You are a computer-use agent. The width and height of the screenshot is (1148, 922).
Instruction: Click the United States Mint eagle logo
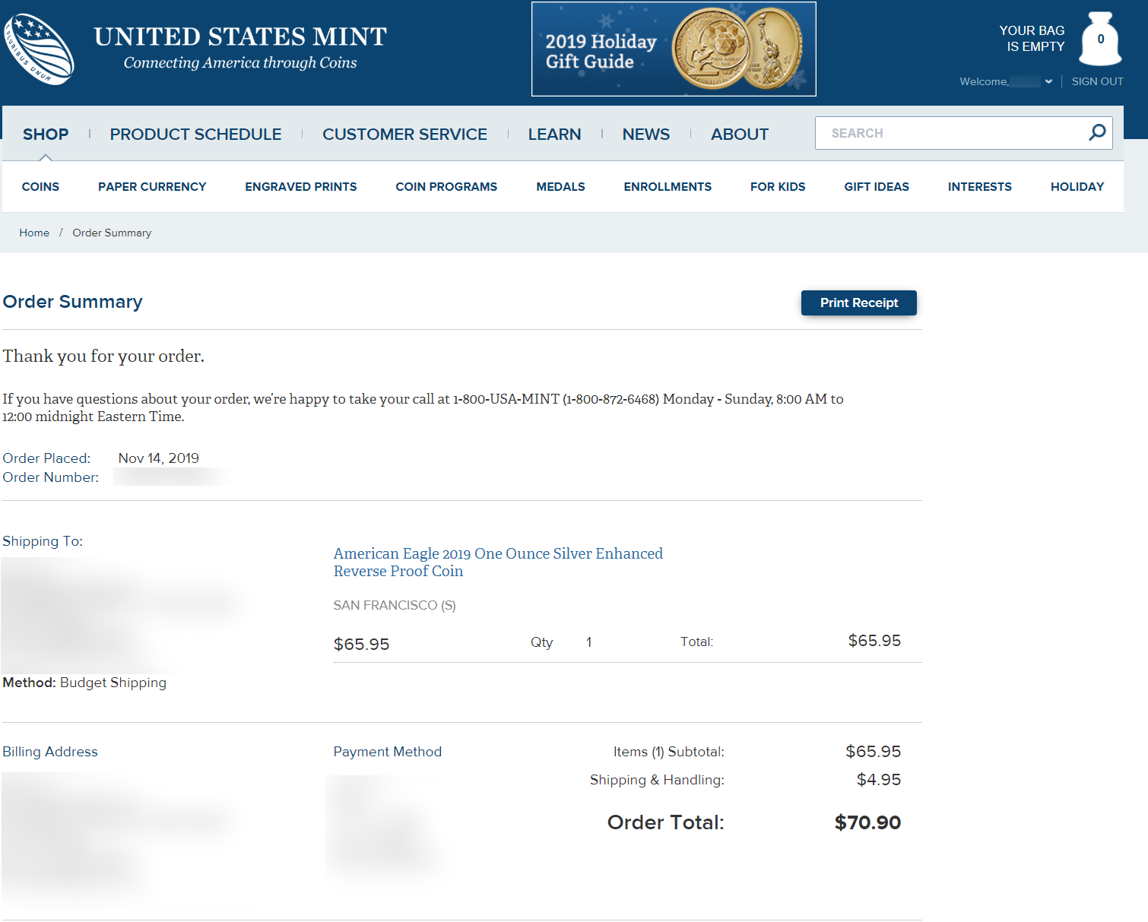click(x=40, y=49)
